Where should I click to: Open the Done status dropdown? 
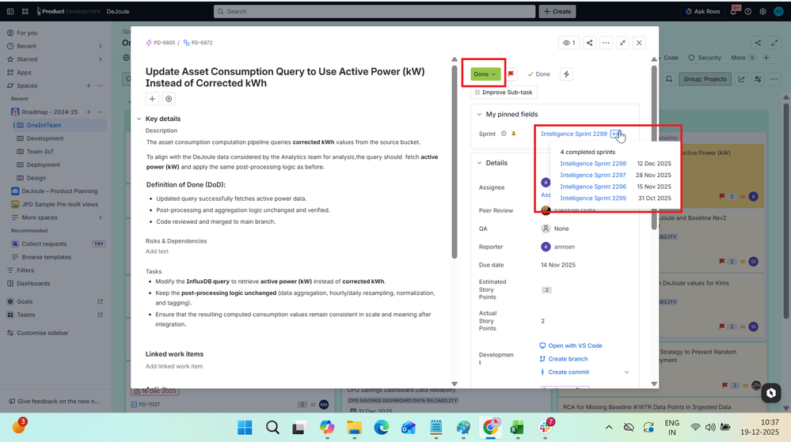[x=485, y=74]
